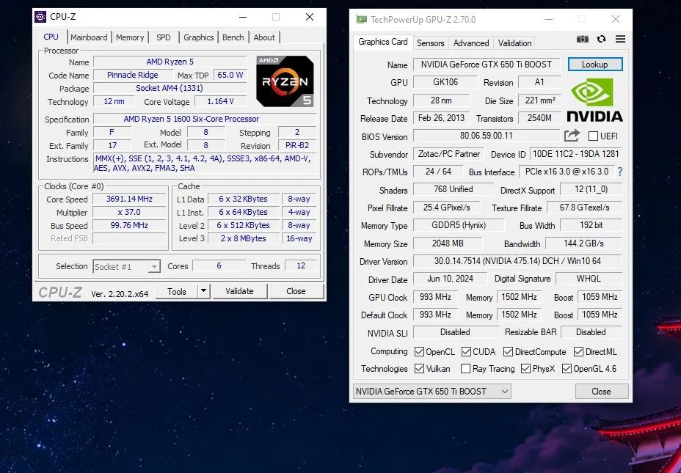681x473 pixels.
Task: Toggle the DirectCompute checkbox
Action: click(508, 351)
